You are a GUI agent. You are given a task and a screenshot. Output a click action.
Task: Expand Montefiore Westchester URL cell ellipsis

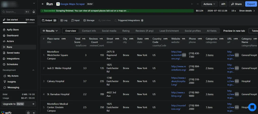pos(237,55)
